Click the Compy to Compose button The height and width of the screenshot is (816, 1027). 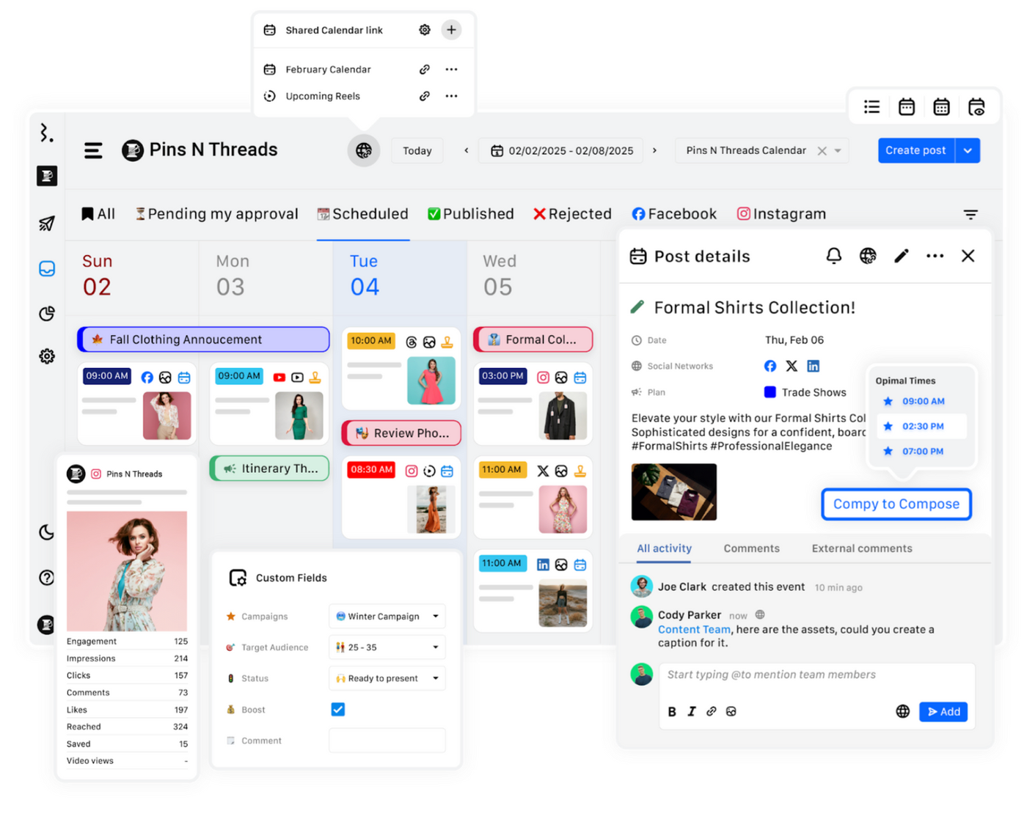tap(896, 504)
